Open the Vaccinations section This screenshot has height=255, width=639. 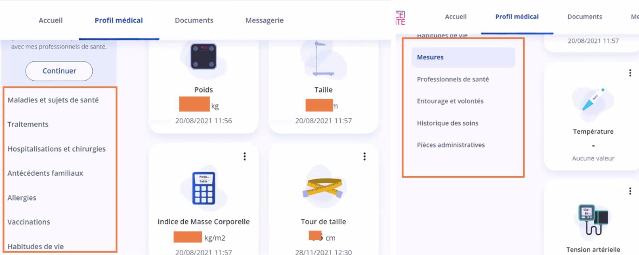pyautogui.click(x=29, y=222)
